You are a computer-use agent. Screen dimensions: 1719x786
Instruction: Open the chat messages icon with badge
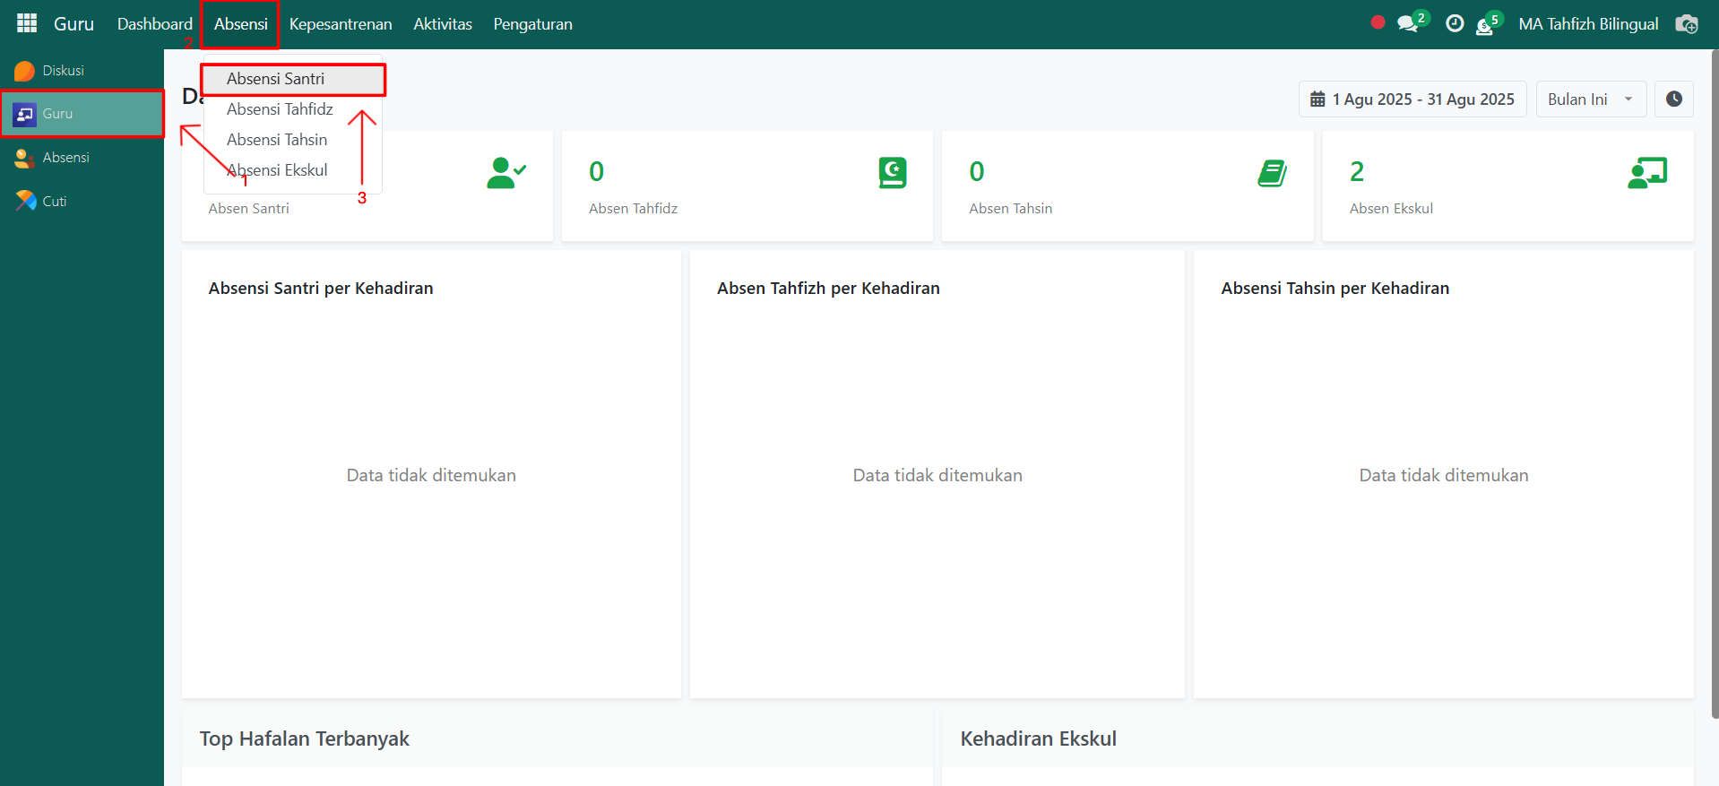point(1408,24)
